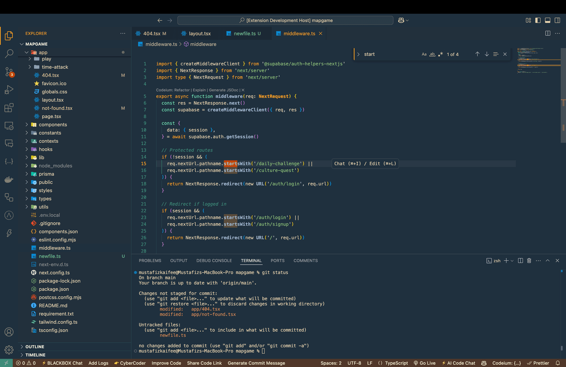566x367 pixels.
Task: Close the find widget
Action: 505,54
